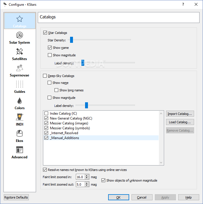Click Restore Defaults button

[x=16, y=197]
